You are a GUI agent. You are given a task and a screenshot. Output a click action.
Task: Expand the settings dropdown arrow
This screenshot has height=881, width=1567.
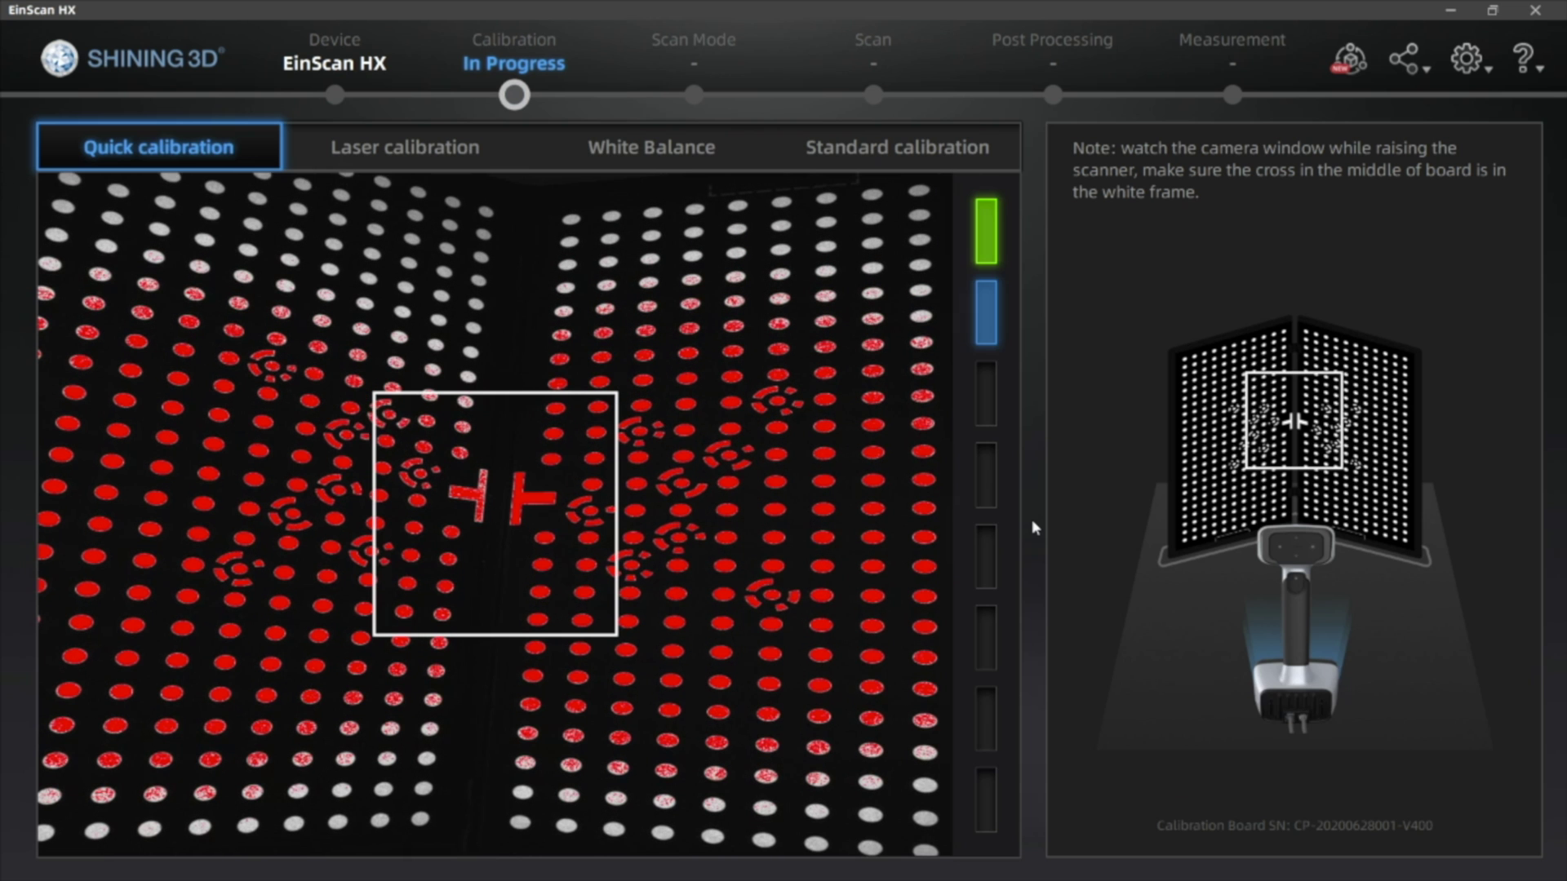point(1489,70)
